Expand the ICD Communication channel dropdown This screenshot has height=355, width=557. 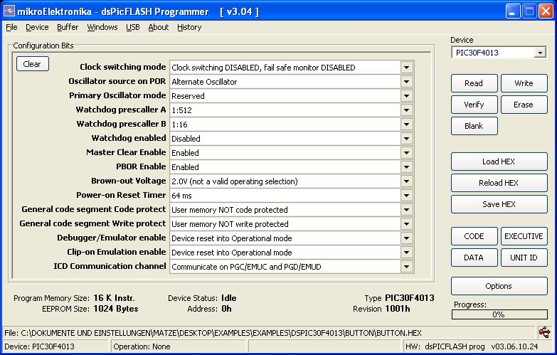(406, 267)
